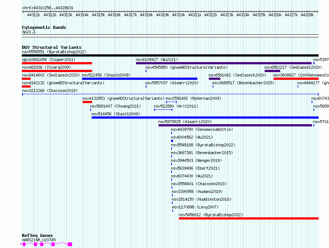This screenshot has width=329, height=248.
Task: Click the nsv462936 (Itsara2009) label
Action: [x=47, y=67]
